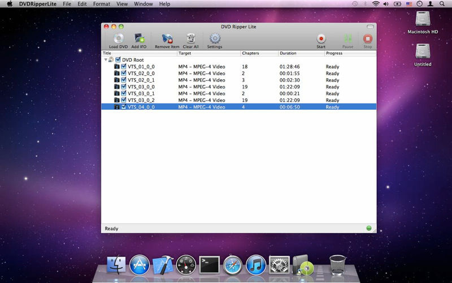Viewport: 452px width, 283px height.
Task: Click the Load DVD toolbar icon
Action: (118, 38)
